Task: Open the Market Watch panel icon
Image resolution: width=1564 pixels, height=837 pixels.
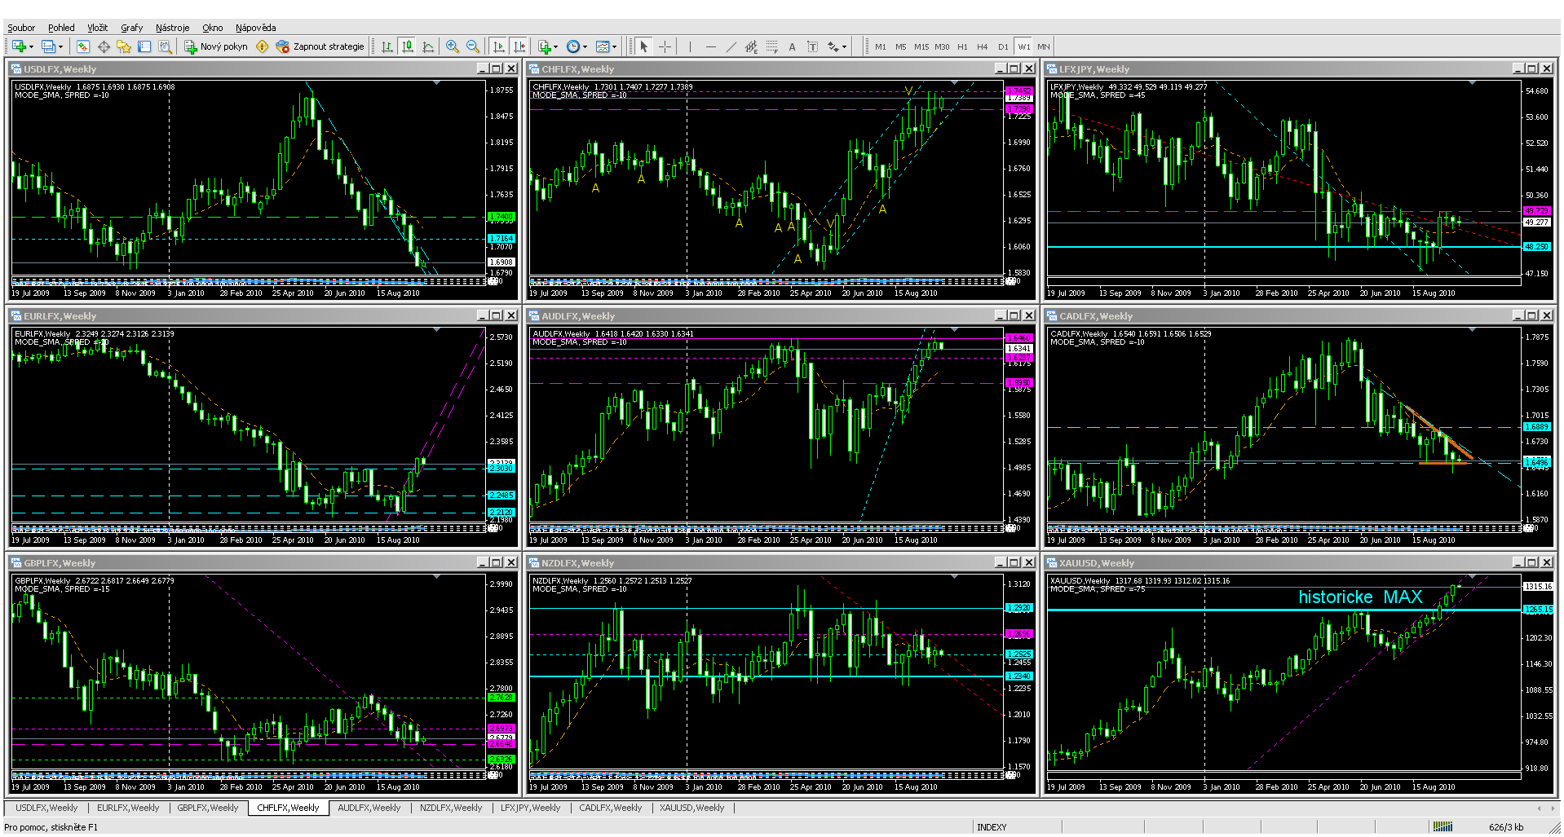Action: click(x=83, y=46)
